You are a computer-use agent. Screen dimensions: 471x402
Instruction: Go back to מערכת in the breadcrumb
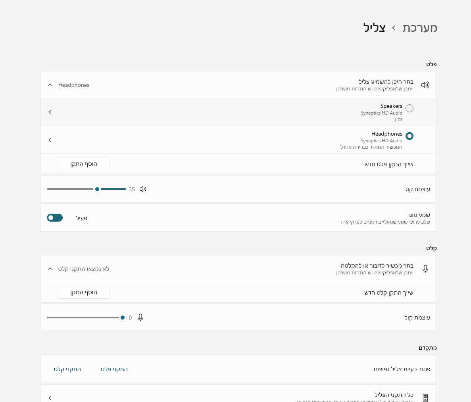[x=420, y=28]
